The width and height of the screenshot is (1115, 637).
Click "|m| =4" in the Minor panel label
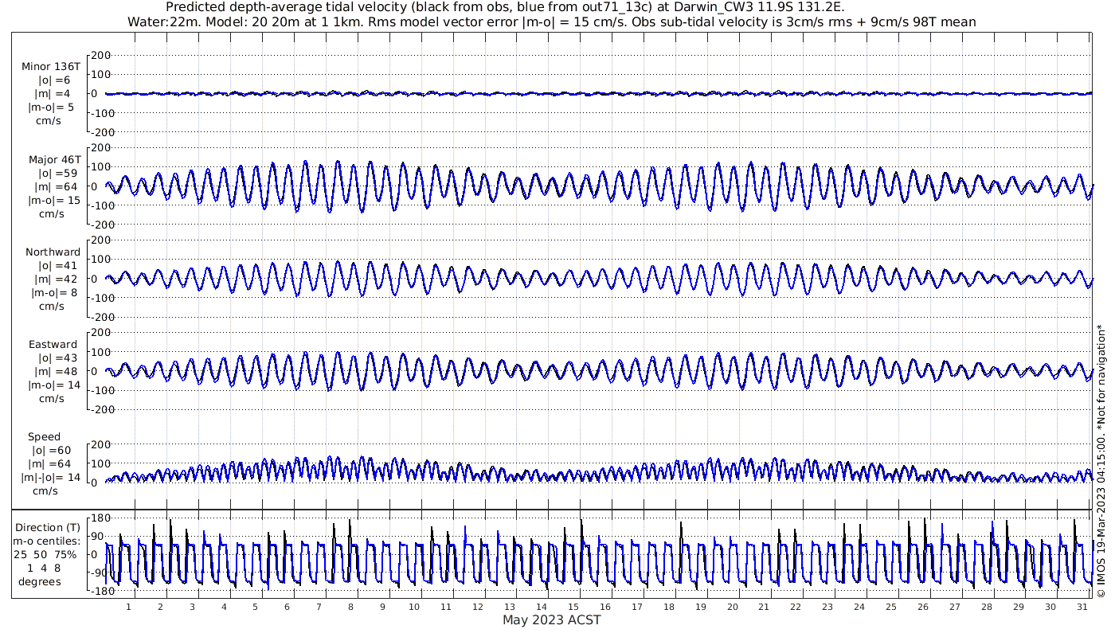click(x=54, y=94)
